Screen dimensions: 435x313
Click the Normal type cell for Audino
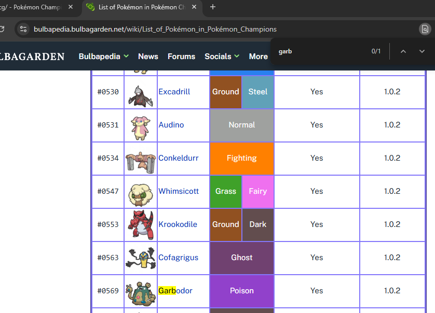click(242, 125)
